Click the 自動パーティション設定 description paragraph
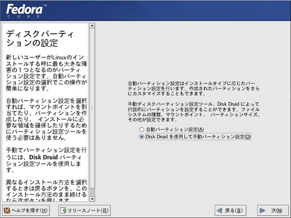 tap(193, 88)
